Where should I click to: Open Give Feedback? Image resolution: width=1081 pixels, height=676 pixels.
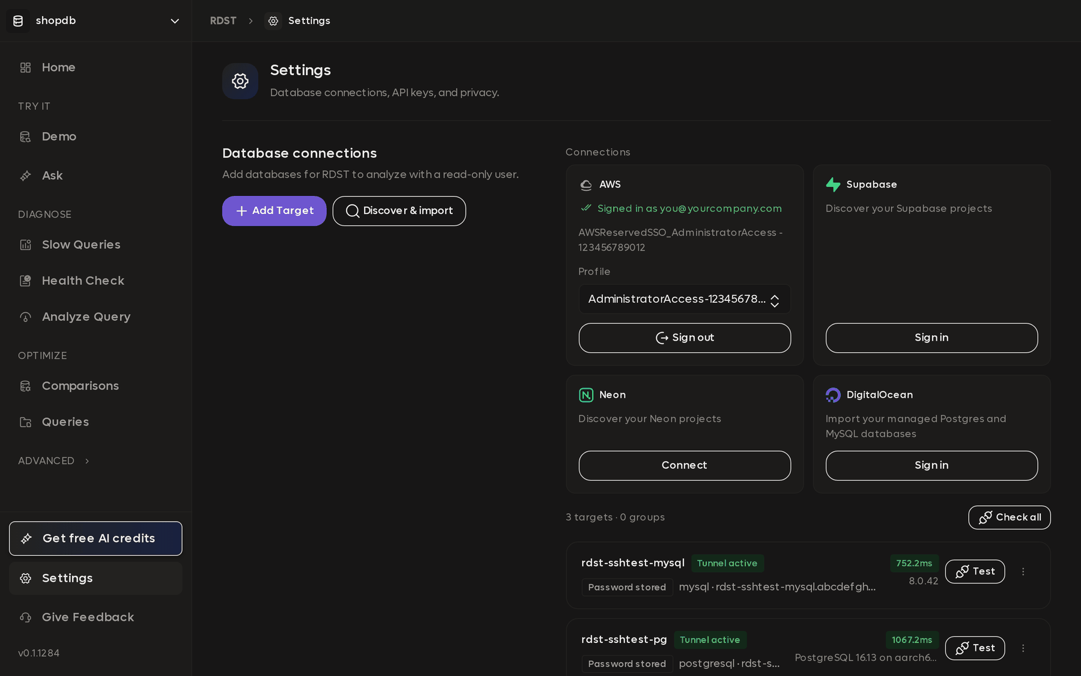[95, 617]
